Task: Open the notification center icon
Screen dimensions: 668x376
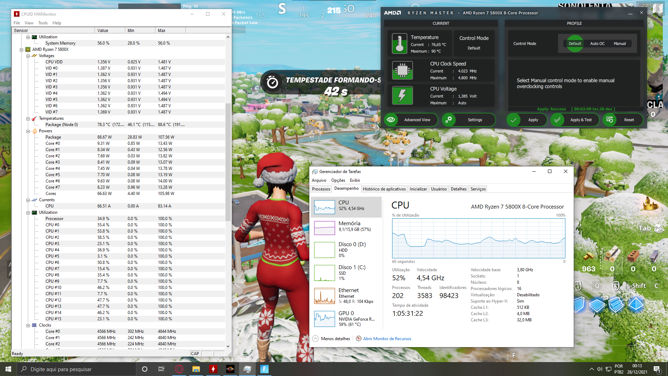Action: tap(657, 369)
